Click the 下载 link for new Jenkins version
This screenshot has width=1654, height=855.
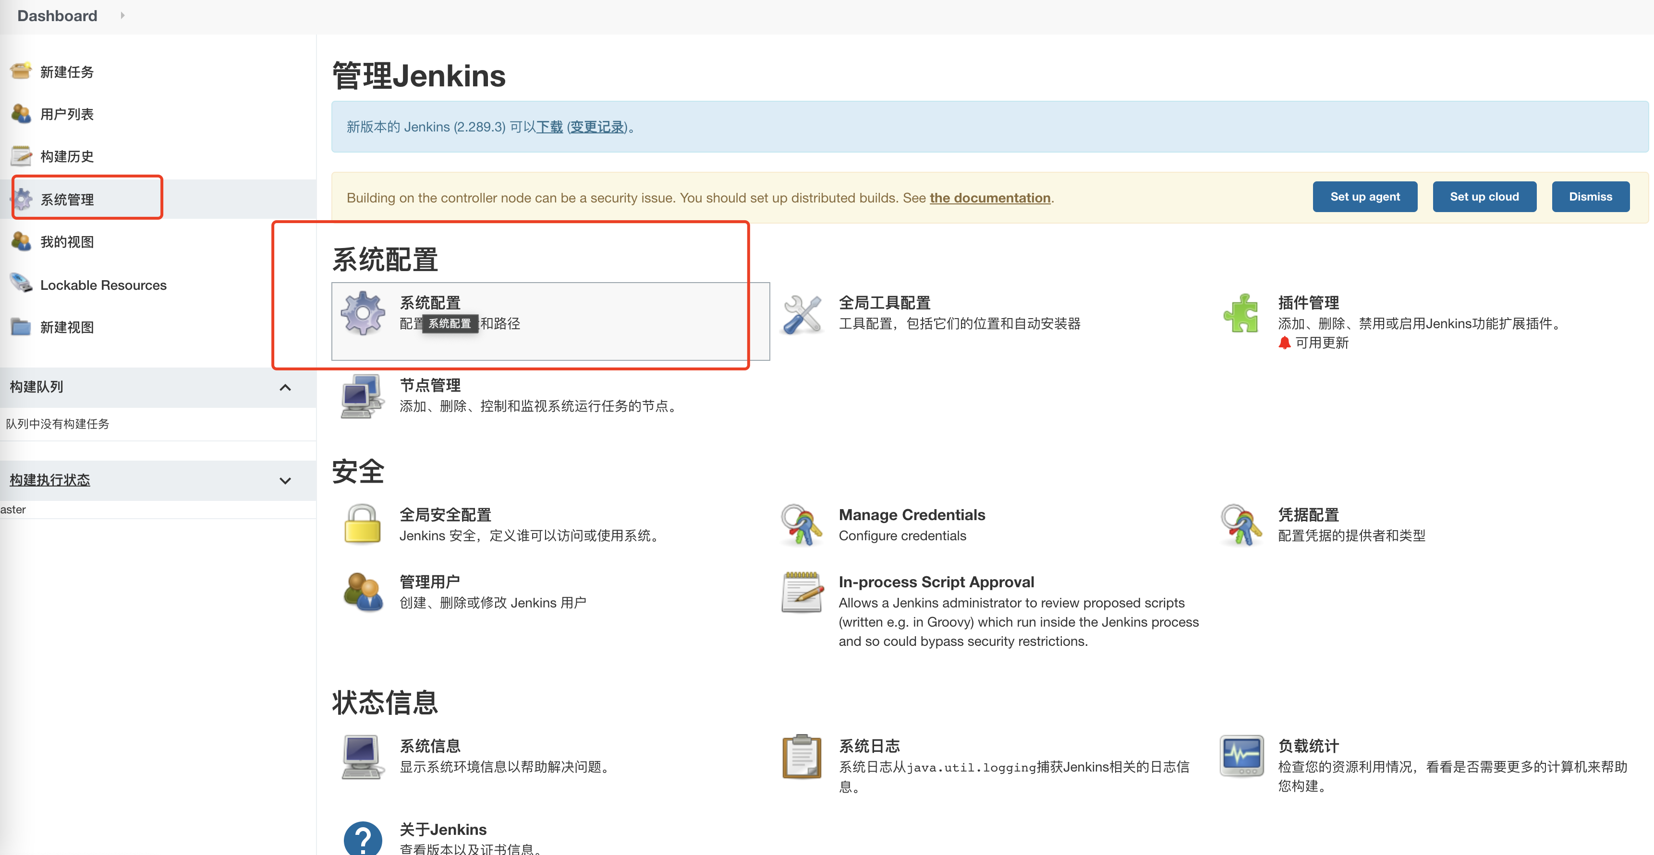[x=549, y=127]
